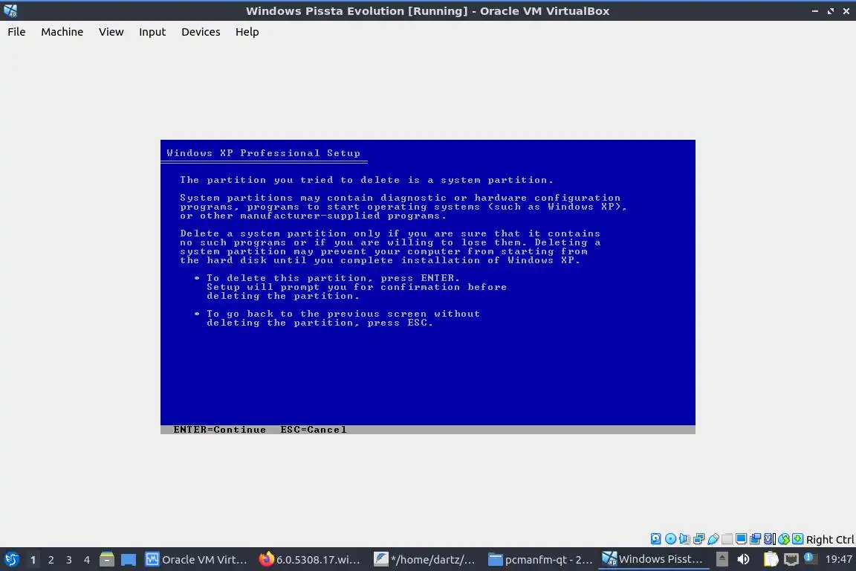The height and width of the screenshot is (571, 856).
Task: Click 'To delete this partition, press ENTER.' line
Action: tap(333, 278)
